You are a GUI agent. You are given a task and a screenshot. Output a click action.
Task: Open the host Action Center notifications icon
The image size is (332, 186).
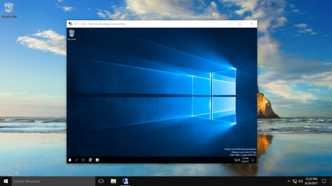(x=324, y=181)
